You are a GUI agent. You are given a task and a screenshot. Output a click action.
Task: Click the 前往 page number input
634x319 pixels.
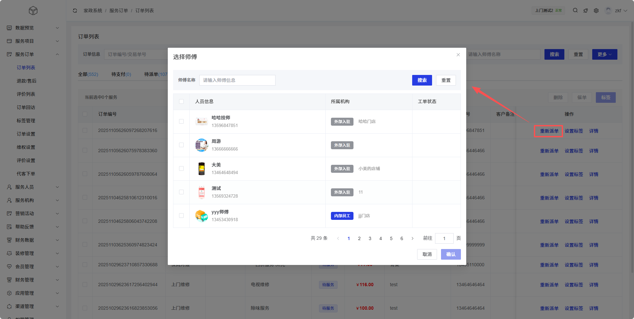(x=444, y=238)
